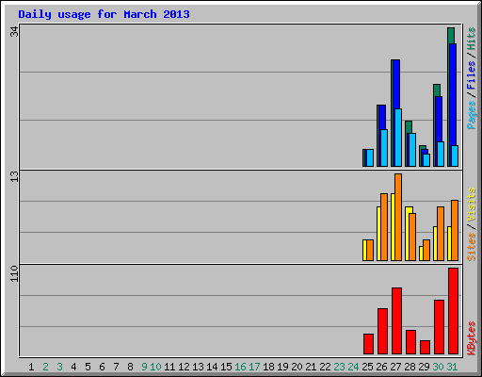The height and width of the screenshot is (377, 482).
Task: Click the red KBytes bar for day 29
Action: (425, 347)
